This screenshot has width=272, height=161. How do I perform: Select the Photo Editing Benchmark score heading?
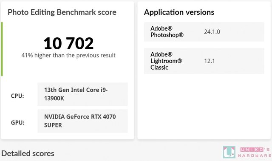[x=62, y=12]
